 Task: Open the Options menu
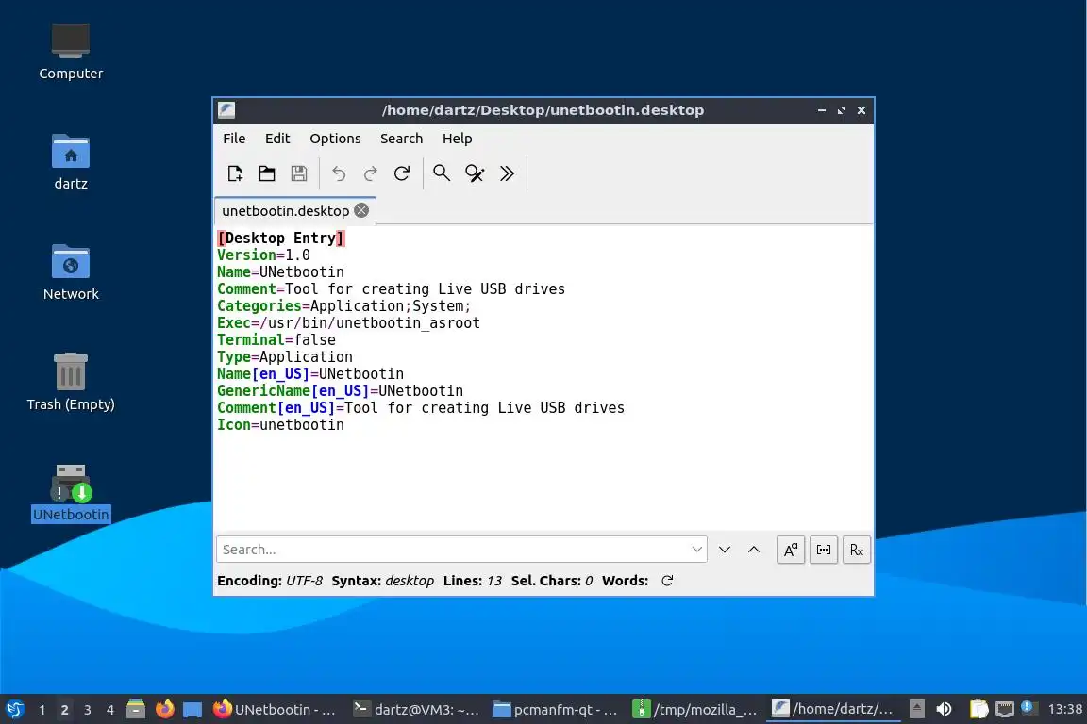pos(335,139)
